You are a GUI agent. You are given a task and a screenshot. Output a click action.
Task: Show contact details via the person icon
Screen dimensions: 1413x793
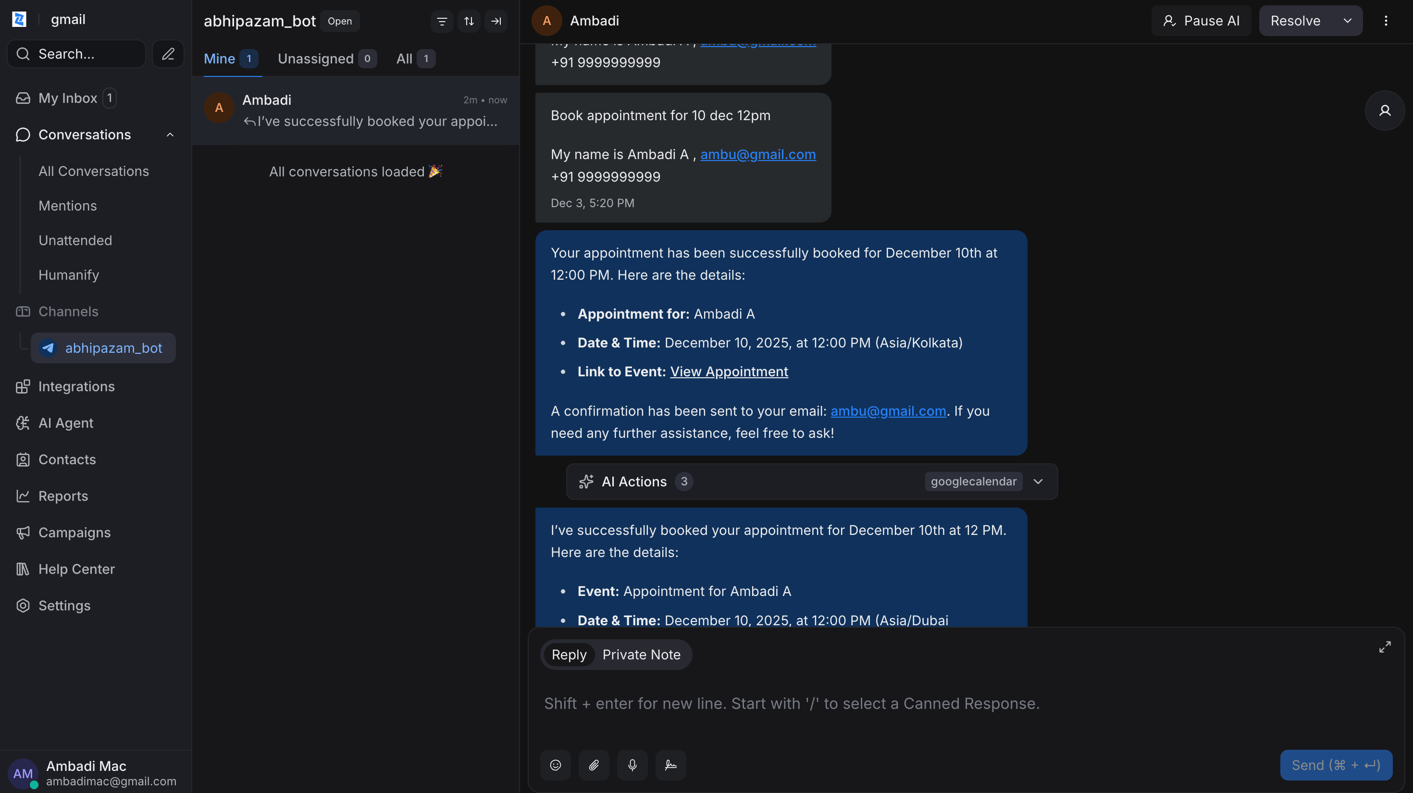click(x=1385, y=110)
